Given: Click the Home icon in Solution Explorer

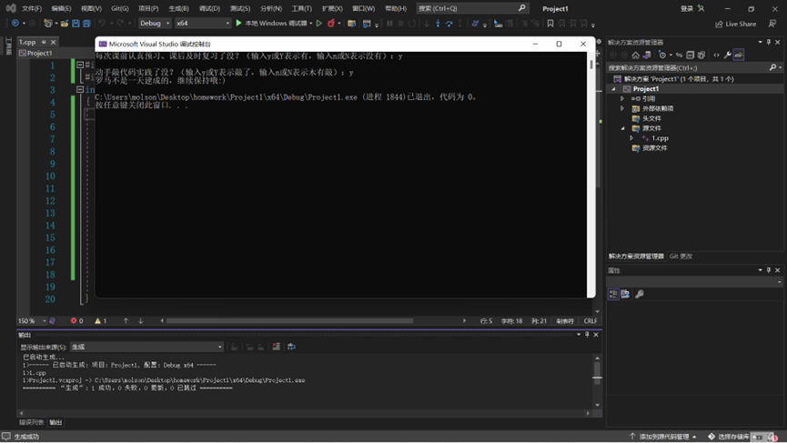Looking at the screenshot, I should (635, 55).
